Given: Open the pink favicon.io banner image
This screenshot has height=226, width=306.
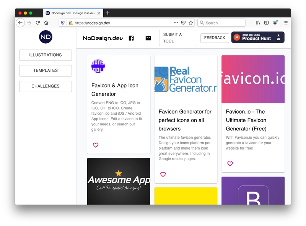Looking at the screenshot, I should [253, 79].
